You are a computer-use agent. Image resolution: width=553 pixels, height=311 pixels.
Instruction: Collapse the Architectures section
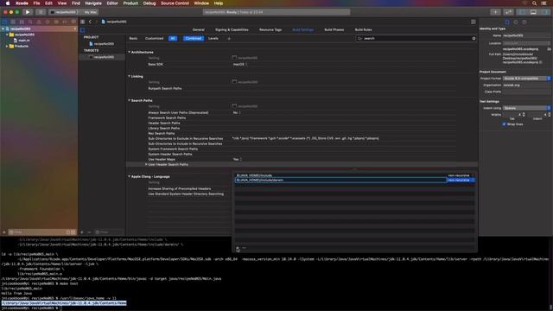[x=129, y=52]
